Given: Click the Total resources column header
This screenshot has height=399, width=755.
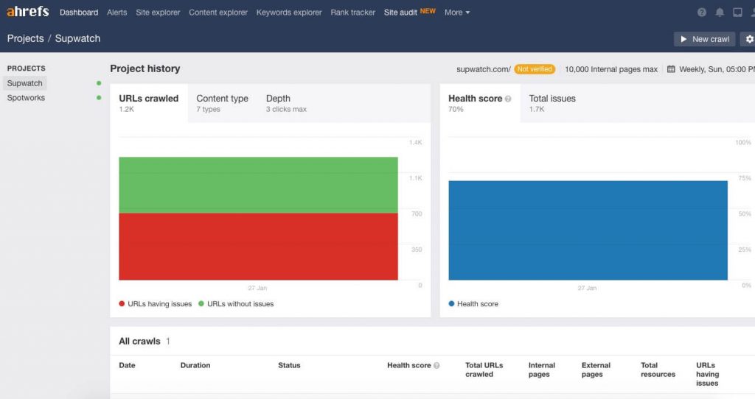Looking at the screenshot, I should (x=658, y=370).
